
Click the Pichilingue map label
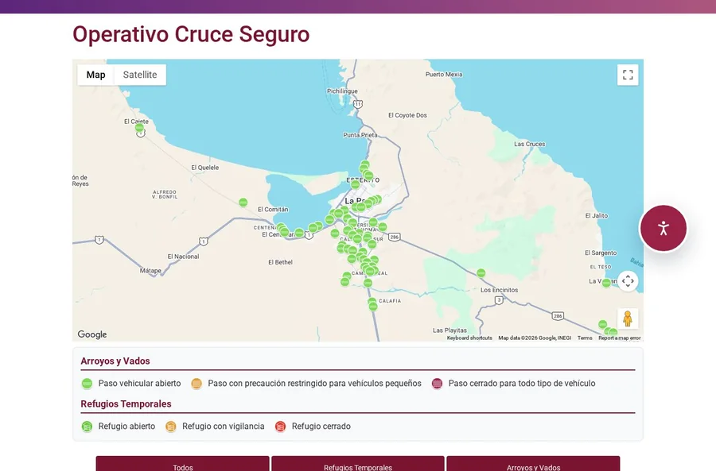click(342, 91)
